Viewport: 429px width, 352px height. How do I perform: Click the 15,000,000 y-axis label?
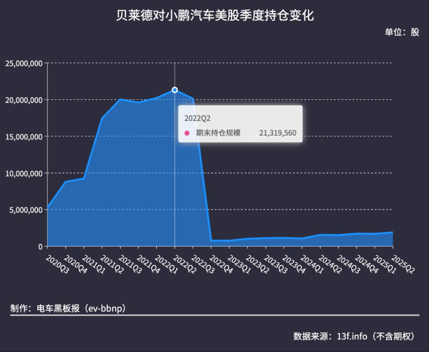[24, 136]
